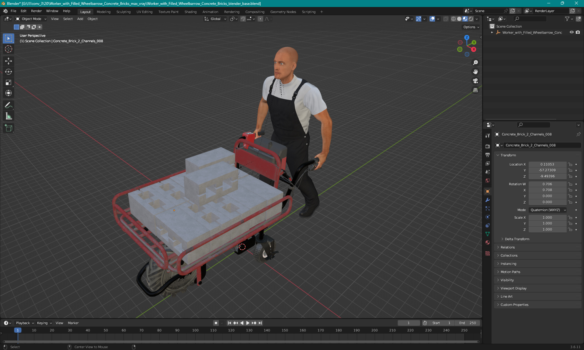The height and width of the screenshot is (350, 584).
Task: Open the Scene properties tab
Action: [x=488, y=172]
